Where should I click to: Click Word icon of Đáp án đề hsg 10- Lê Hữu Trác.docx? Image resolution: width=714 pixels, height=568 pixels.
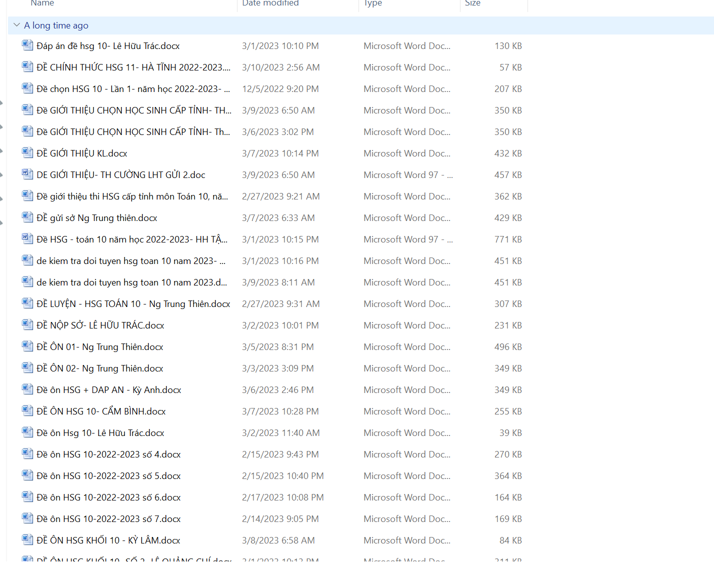[27, 45]
